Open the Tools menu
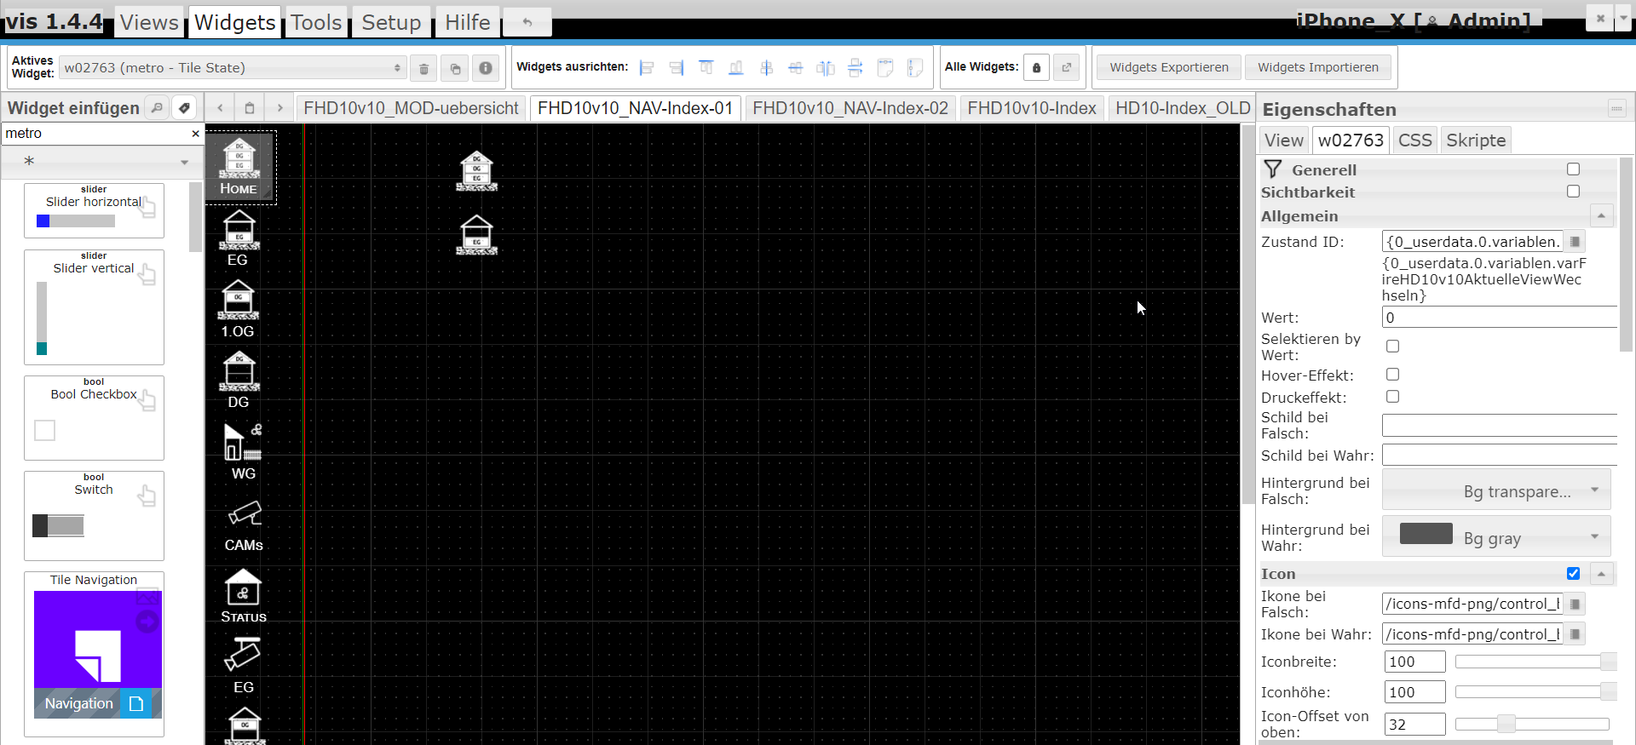 pyautogui.click(x=316, y=22)
